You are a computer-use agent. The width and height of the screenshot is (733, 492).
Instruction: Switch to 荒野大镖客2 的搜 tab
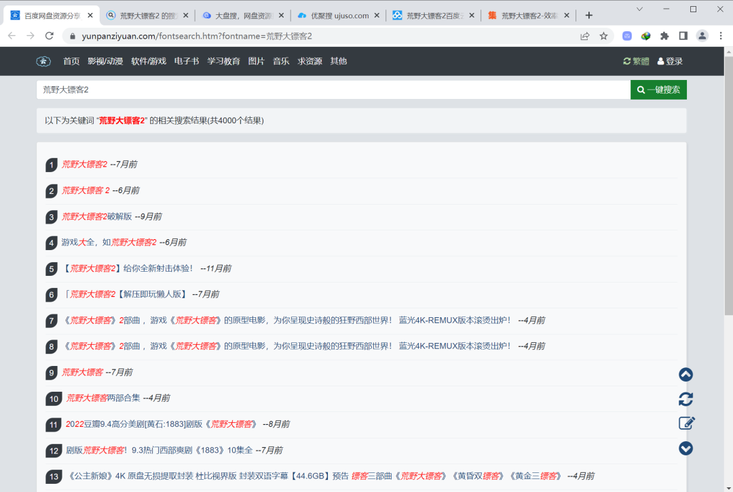pyautogui.click(x=147, y=16)
